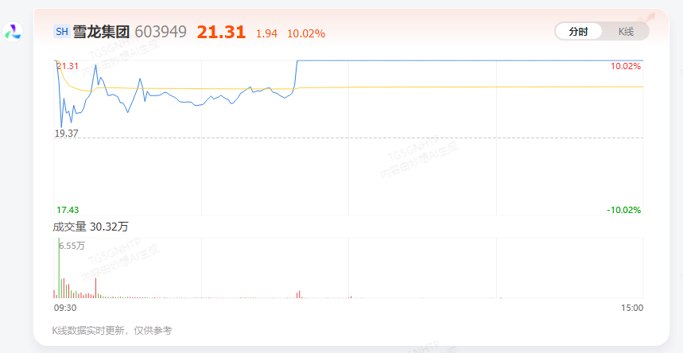
Task: Switch to the K线 candlestick view
Action: tap(626, 32)
